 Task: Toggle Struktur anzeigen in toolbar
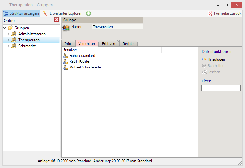point(21,13)
